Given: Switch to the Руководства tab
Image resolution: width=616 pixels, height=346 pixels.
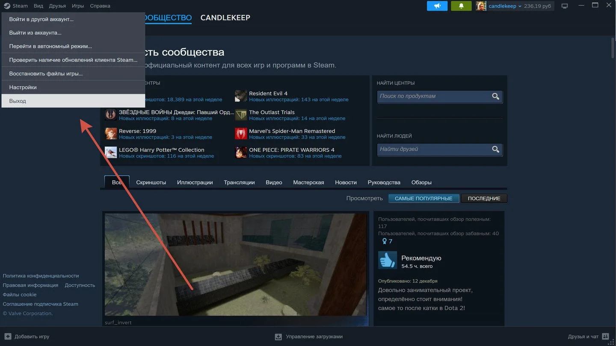Looking at the screenshot, I should (384, 182).
